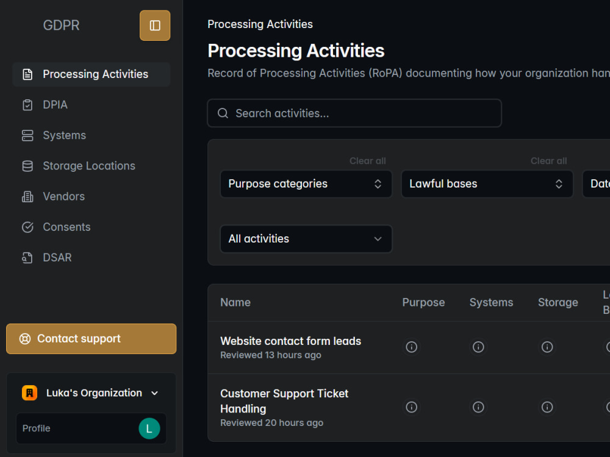Show Purpose info for Customer Support Ticket Handling
The height and width of the screenshot is (457, 610).
pyautogui.click(x=412, y=407)
